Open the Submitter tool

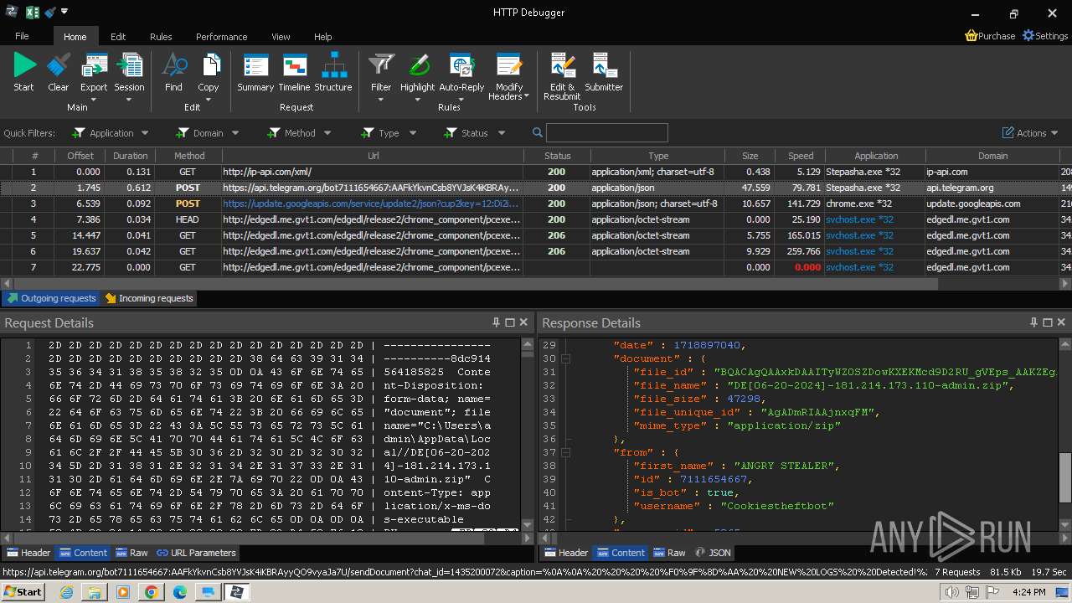pos(604,71)
